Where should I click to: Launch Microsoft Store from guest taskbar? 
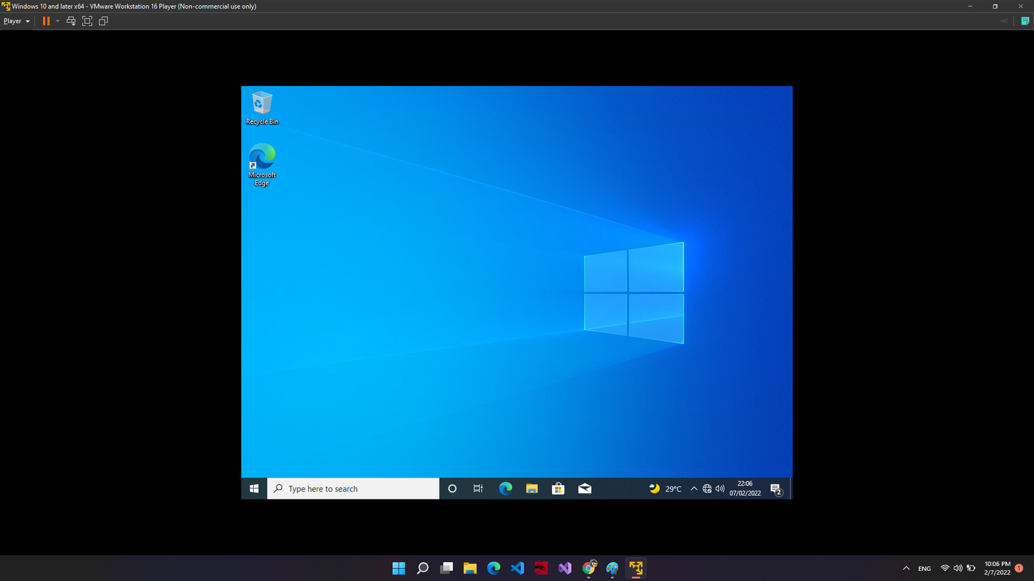coord(558,488)
